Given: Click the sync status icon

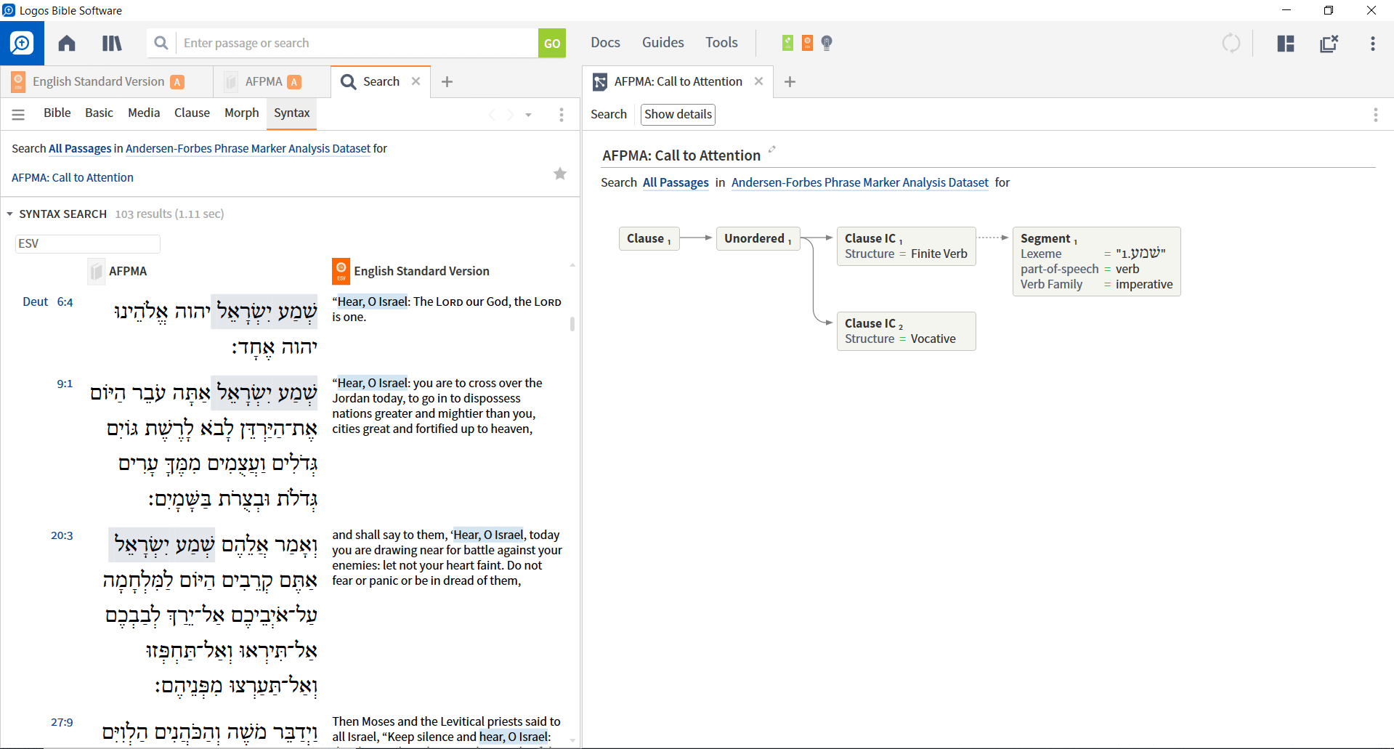Looking at the screenshot, I should tap(1231, 44).
